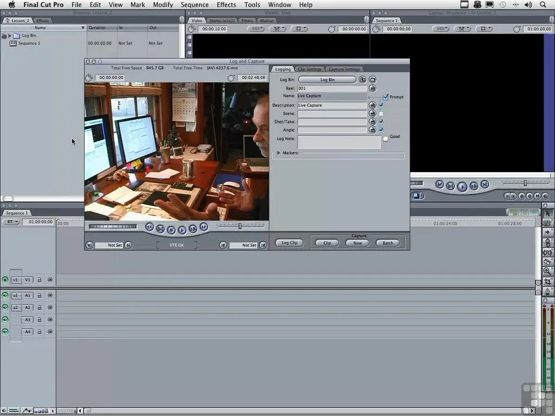Screen dimensions: 555x416
Task: Click the Log Note text field
Action: click(339, 142)
